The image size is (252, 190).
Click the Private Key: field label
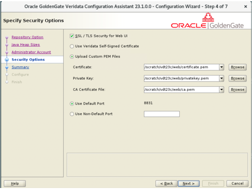83,78
